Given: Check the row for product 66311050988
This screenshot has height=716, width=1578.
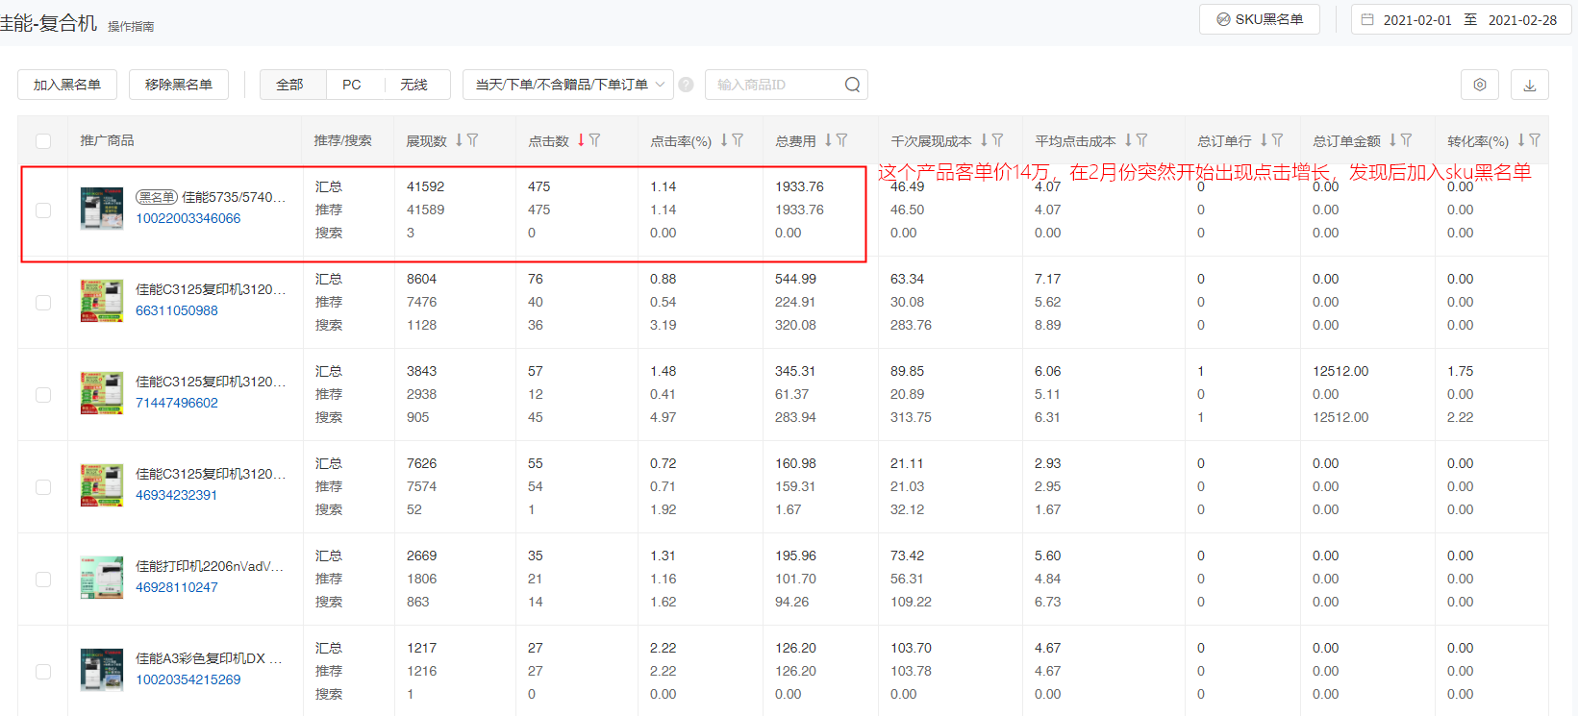Looking at the screenshot, I should pyautogui.click(x=43, y=302).
